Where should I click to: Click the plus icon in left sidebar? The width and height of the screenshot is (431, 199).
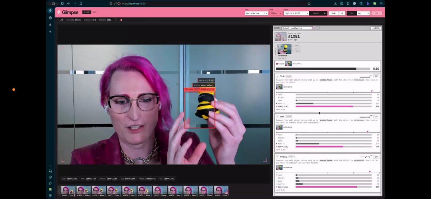click(50, 32)
